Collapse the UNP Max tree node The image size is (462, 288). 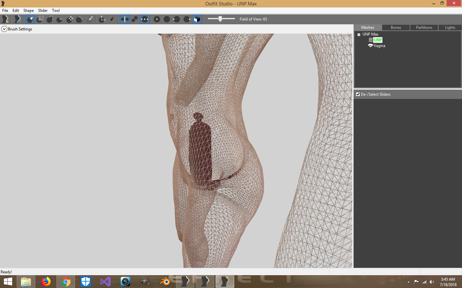pos(359,35)
